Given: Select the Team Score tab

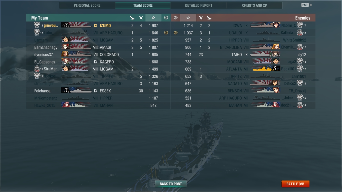Looking at the screenshot, I should (143, 5).
